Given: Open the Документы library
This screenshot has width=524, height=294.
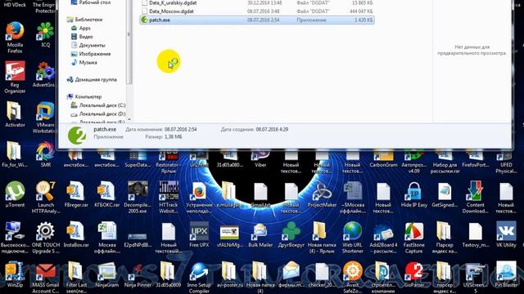Looking at the screenshot, I should (x=88, y=46).
